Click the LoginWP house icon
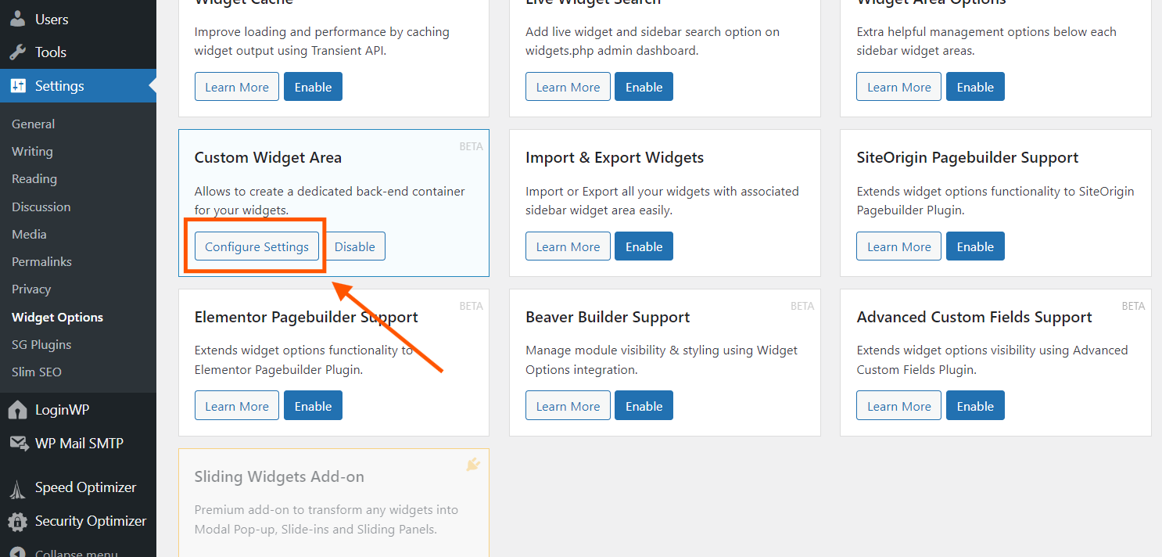1162x557 pixels. [18, 410]
